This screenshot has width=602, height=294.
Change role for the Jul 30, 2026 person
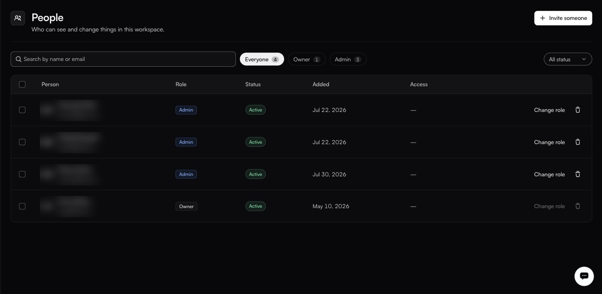point(549,174)
